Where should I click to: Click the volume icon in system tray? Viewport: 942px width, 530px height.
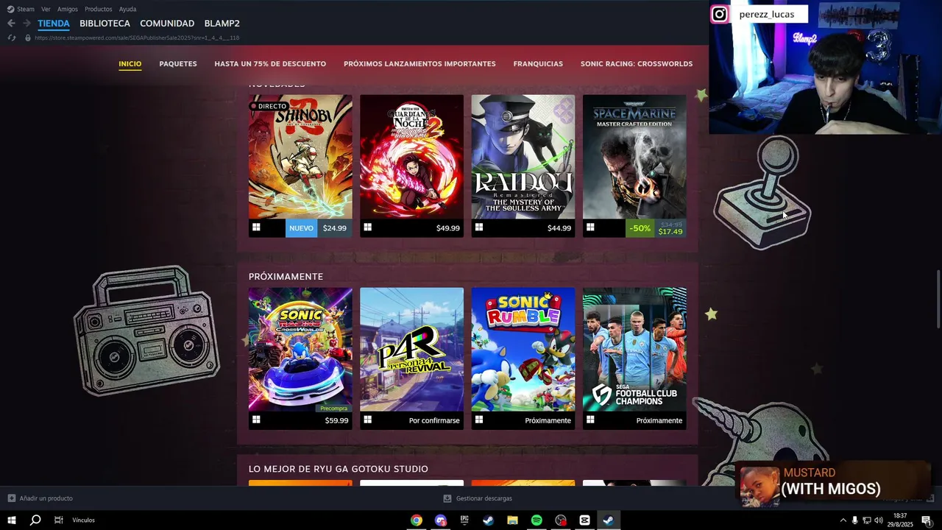879,520
